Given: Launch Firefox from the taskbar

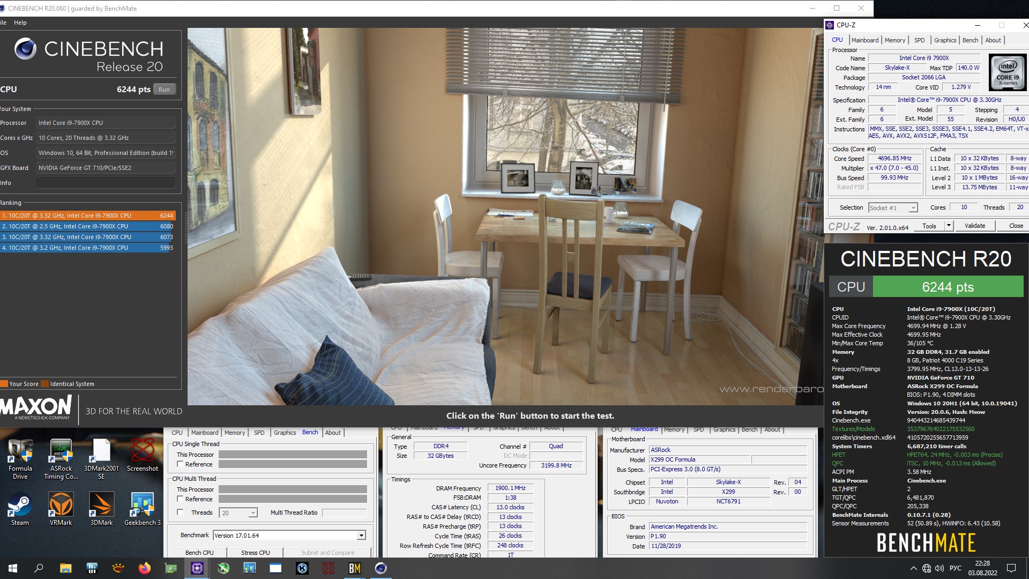Looking at the screenshot, I should pyautogui.click(x=144, y=568).
